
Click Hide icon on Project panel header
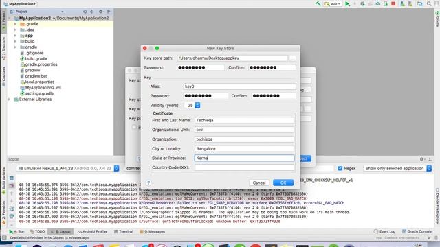(x=109, y=12)
